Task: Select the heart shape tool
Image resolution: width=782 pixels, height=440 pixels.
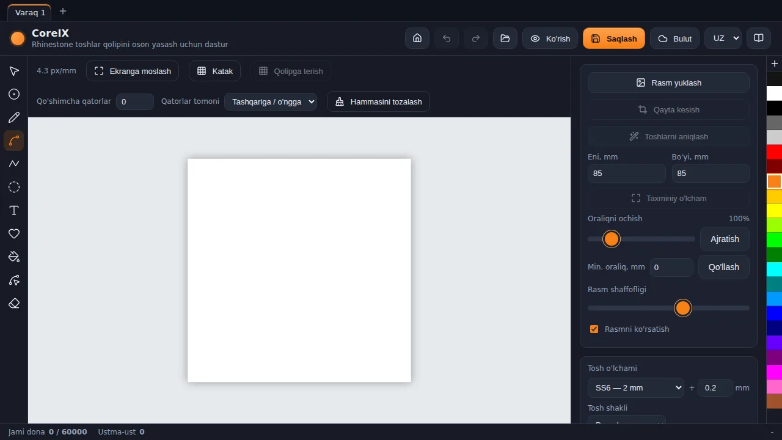Action: pos(14,233)
